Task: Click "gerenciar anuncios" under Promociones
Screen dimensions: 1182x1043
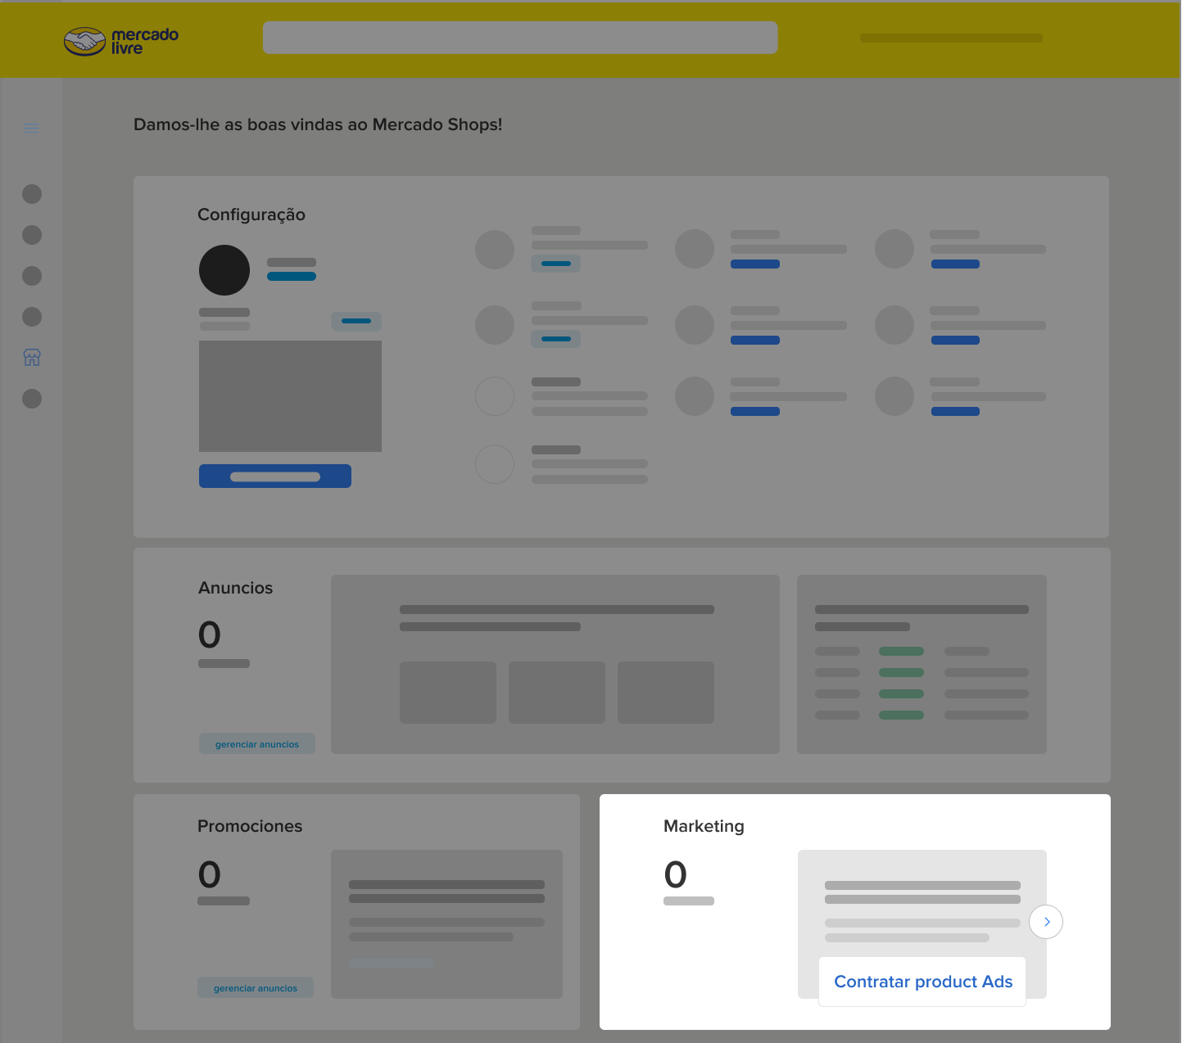Action: [256, 987]
